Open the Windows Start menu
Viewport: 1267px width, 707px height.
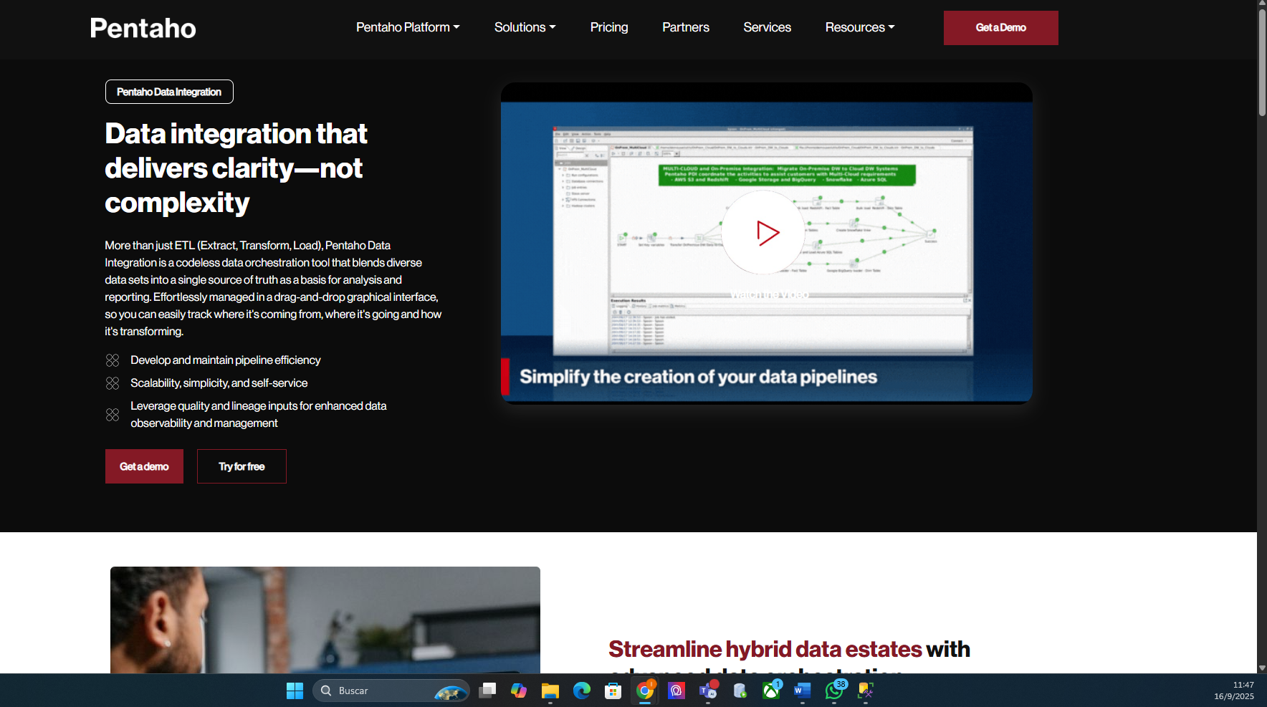pyautogui.click(x=295, y=691)
